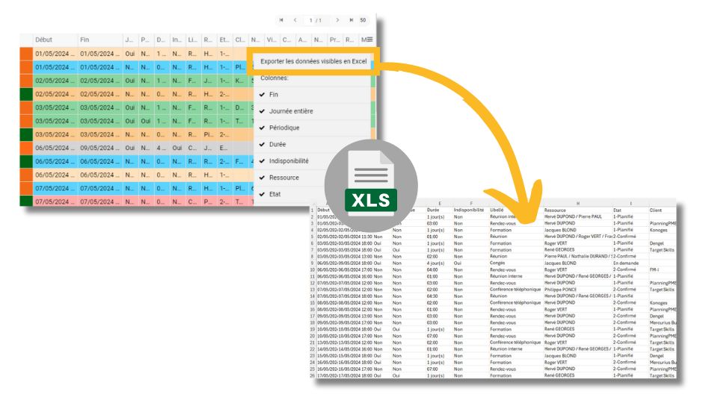Uncheck the Journée entière column

(x=262, y=111)
